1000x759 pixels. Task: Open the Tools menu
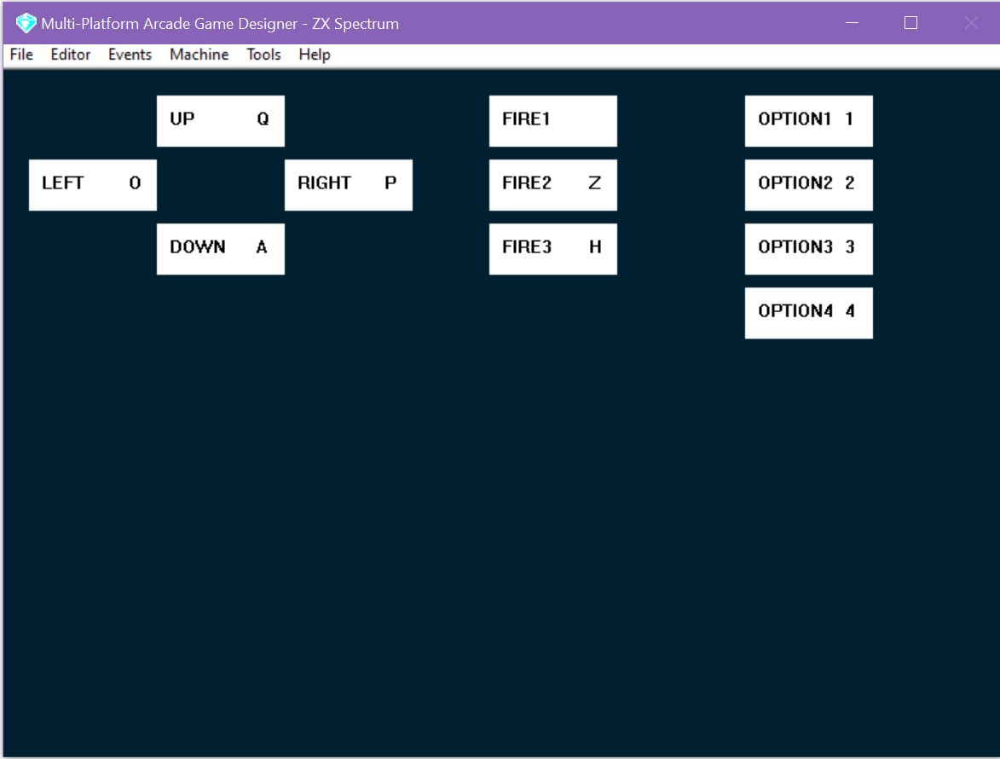click(264, 55)
